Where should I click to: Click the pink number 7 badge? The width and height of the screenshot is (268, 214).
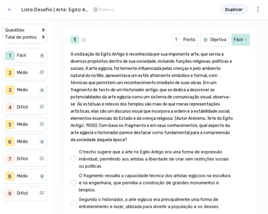(10, 159)
